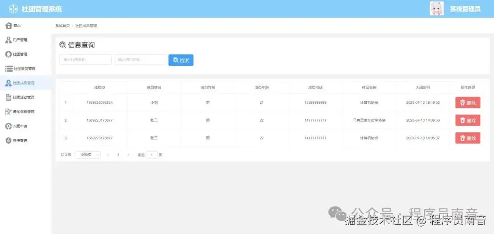
Task: Click the name cell 小刘
Action: tap(154, 103)
